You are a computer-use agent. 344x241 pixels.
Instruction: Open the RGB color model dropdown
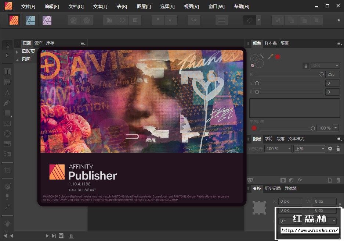325,66
